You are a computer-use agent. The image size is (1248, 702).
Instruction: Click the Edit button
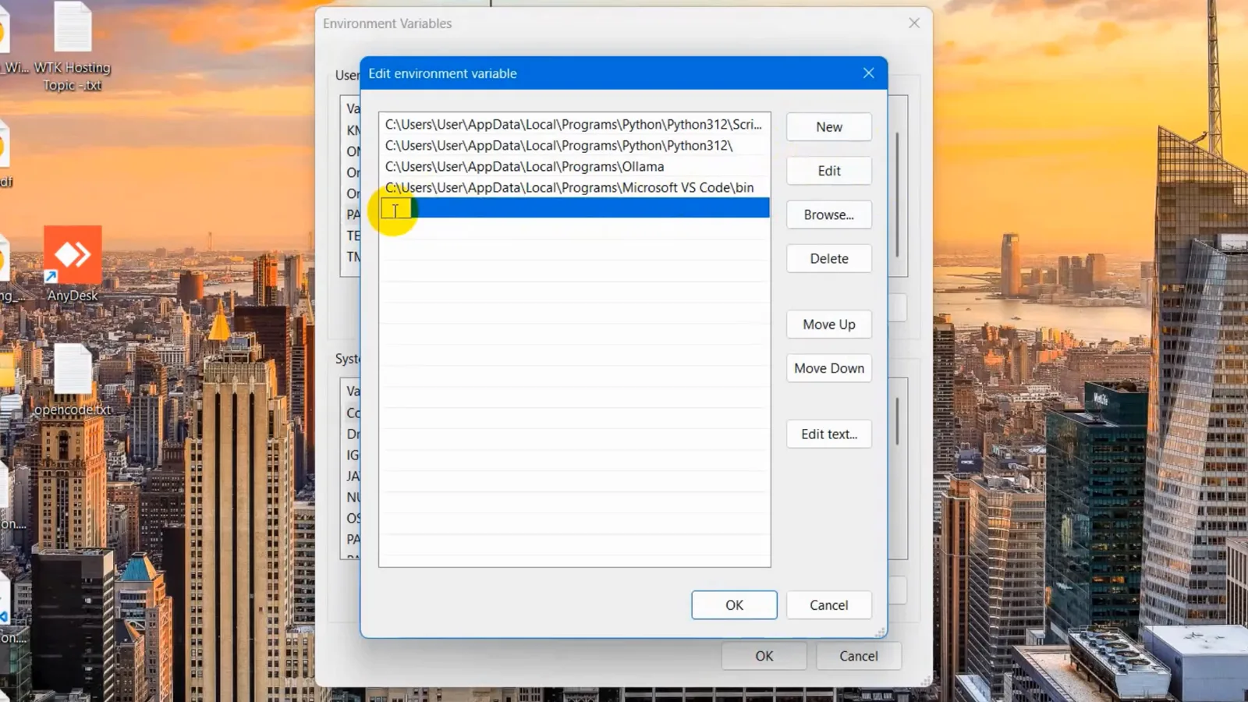pyautogui.click(x=828, y=171)
